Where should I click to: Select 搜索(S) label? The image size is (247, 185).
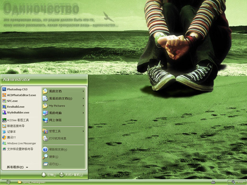[x=54, y=157]
